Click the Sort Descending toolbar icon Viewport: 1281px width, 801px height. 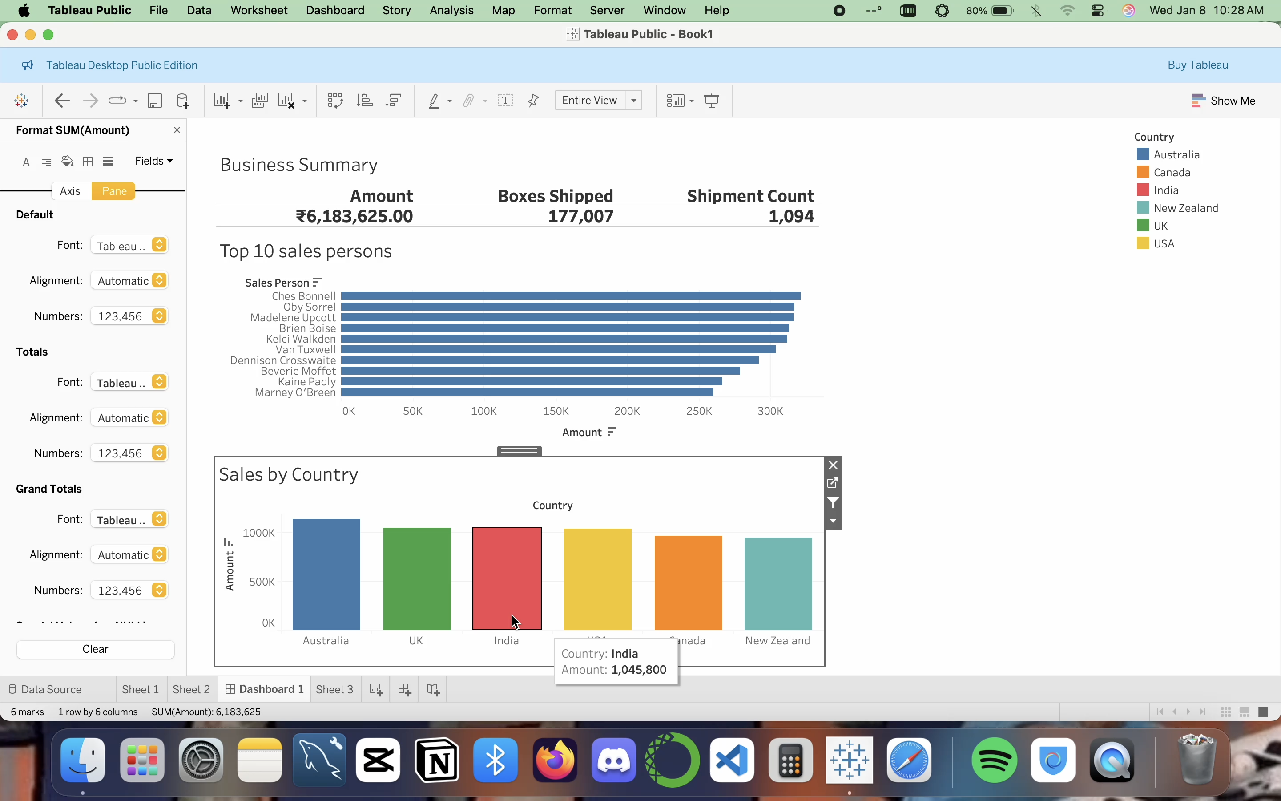[393, 101]
